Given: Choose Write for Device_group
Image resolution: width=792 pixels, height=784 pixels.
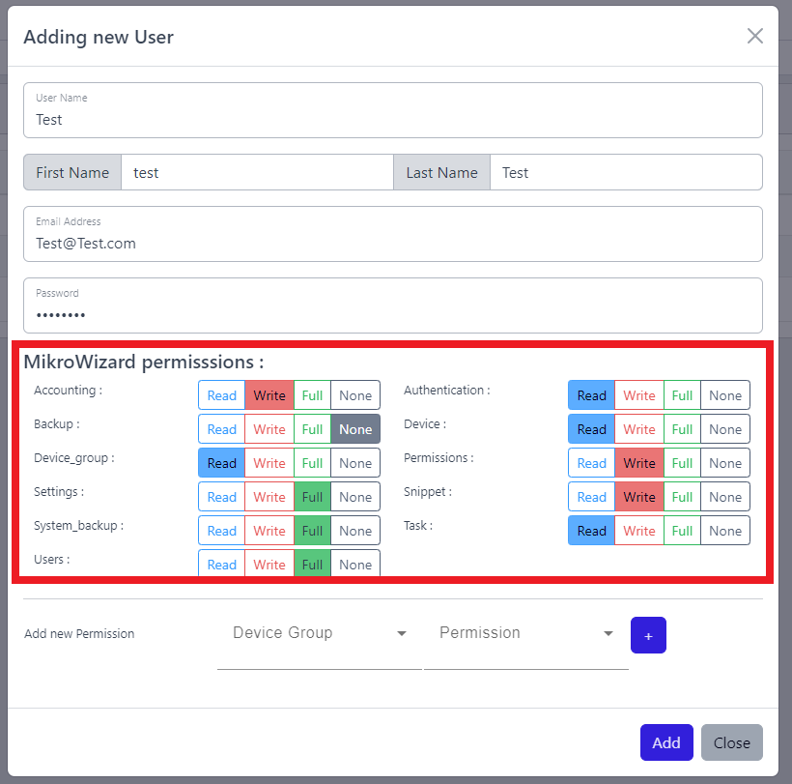Looking at the screenshot, I should (269, 463).
